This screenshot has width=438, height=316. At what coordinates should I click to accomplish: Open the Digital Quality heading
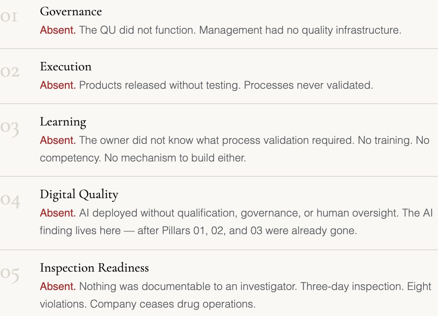coord(79,195)
